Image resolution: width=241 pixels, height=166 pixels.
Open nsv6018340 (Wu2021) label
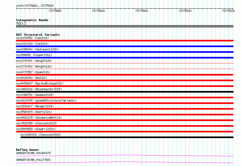tap(32, 78)
